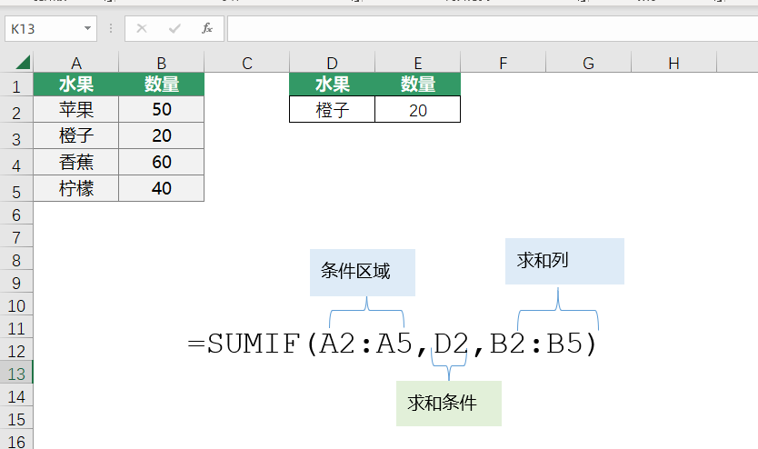This screenshot has height=449, width=758.
Task: Click cell A2 containing 苹果
Action: tap(76, 109)
